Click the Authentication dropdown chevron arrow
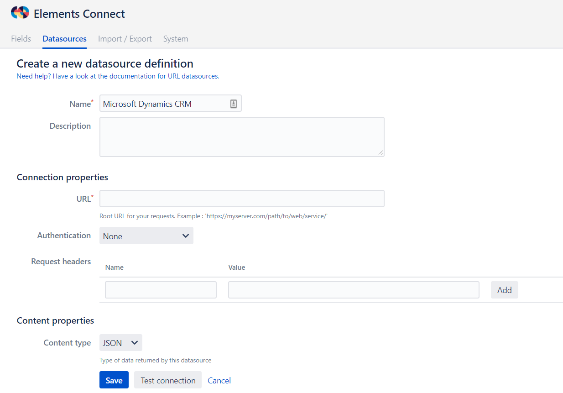 click(x=185, y=236)
